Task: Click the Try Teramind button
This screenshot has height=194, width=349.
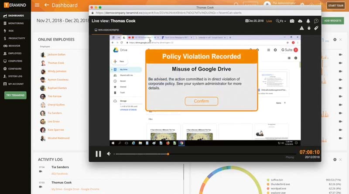Action: pos(15,95)
